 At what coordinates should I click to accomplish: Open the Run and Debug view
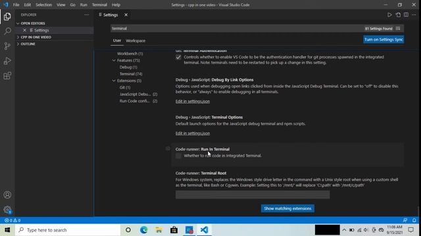pyautogui.click(x=7, y=61)
